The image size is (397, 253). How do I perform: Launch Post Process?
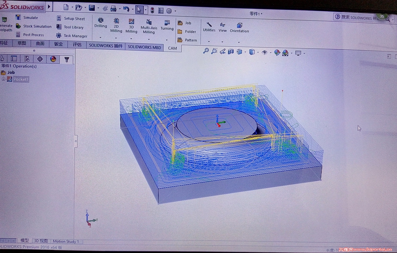[x=30, y=35]
